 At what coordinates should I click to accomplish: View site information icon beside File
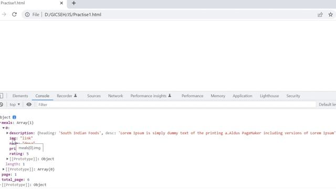(27, 14)
